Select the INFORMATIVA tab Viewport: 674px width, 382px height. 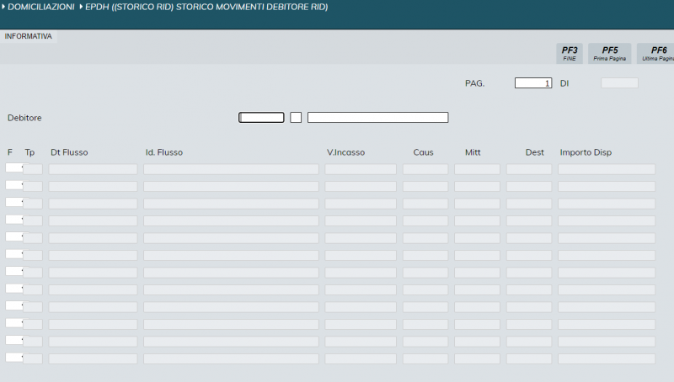pyautogui.click(x=29, y=36)
